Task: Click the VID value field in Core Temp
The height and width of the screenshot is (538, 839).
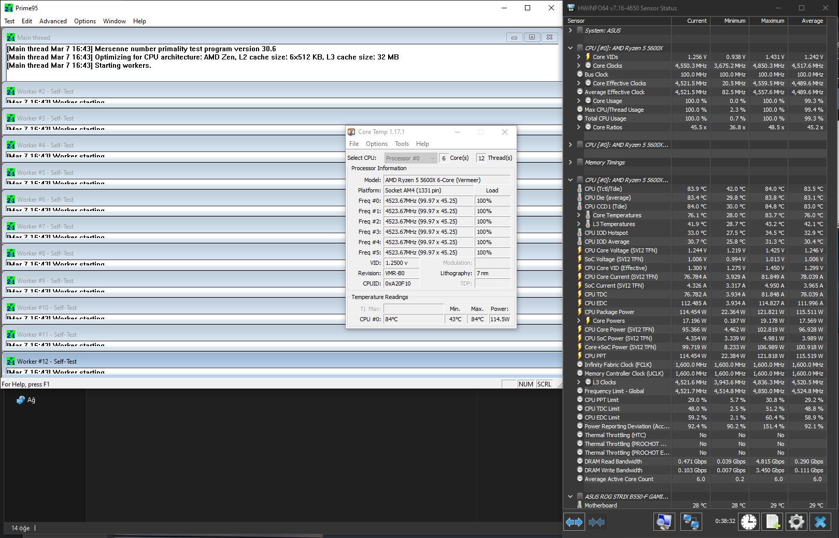Action: (x=401, y=263)
